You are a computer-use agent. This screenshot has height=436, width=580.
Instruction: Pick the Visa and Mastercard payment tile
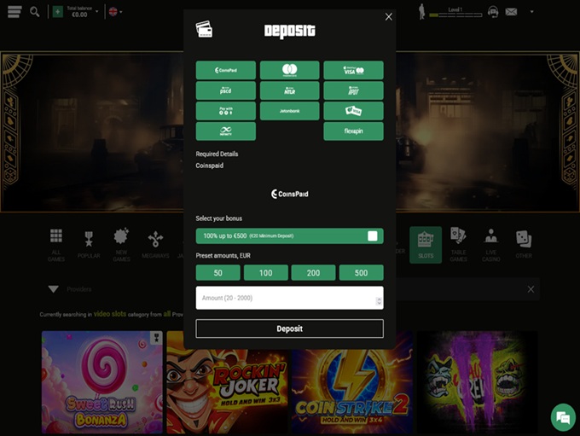click(353, 70)
